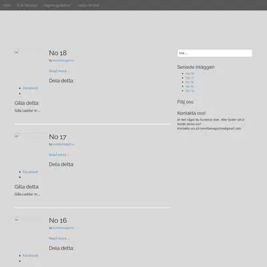Open the No 16 post title
The image size is (267, 267).
[x=58, y=220]
